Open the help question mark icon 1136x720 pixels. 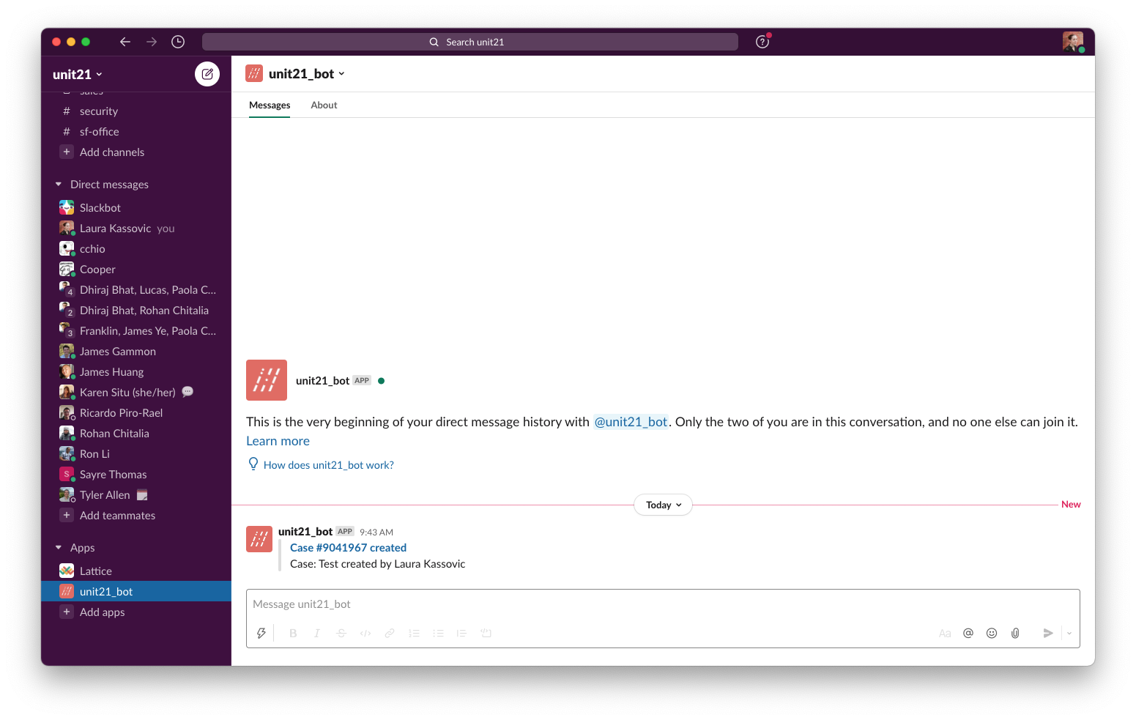click(762, 42)
